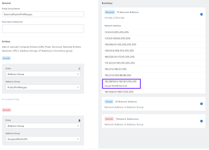Select row 192.0.1.0-192.0.1.255
Viewport: 209px width, 150px height.
pos(153,69)
